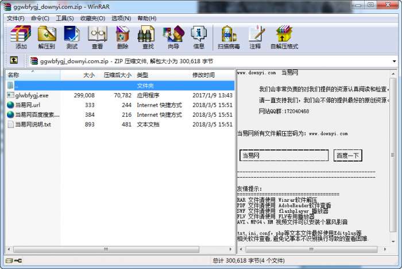The width and height of the screenshot is (402, 269).
Task: Open the 注释 (Comment) tool
Action: pyautogui.click(x=256, y=37)
